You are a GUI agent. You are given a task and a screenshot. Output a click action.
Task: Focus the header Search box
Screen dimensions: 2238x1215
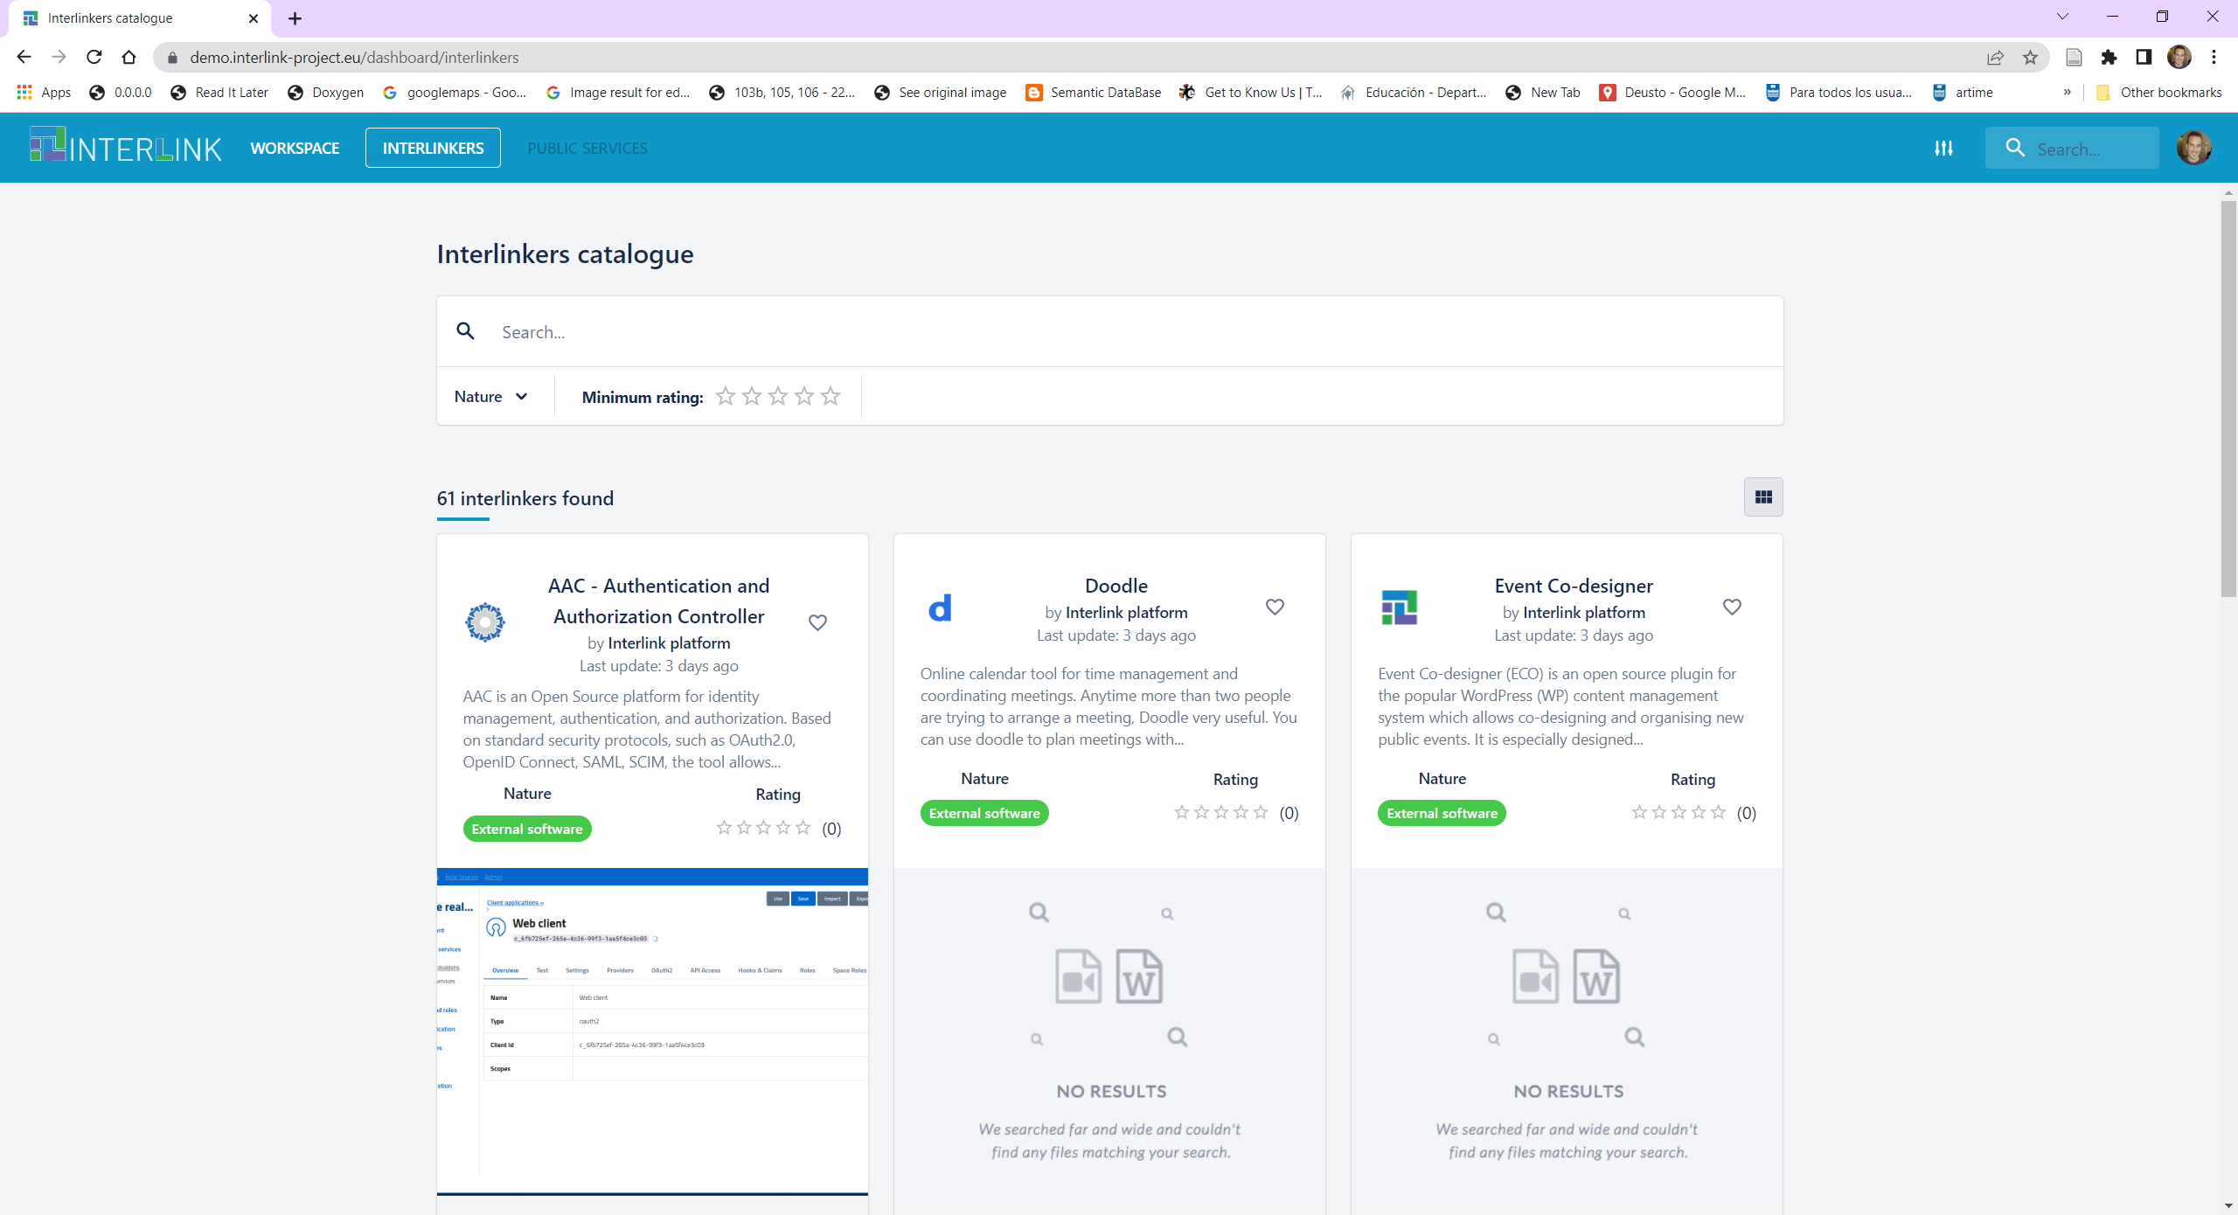click(x=2072, y=148)
